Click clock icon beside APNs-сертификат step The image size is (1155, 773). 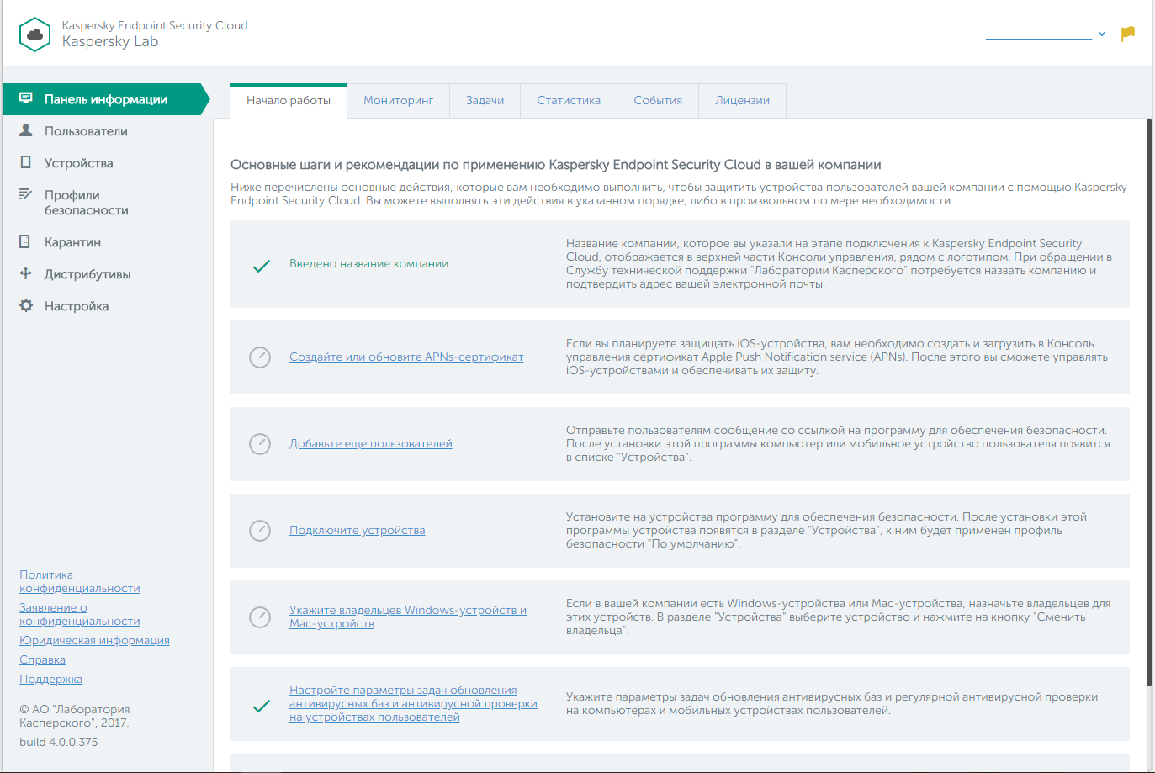coord(260,357)
